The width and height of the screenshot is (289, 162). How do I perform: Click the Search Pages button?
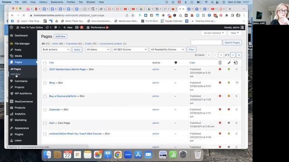[232, 43]
